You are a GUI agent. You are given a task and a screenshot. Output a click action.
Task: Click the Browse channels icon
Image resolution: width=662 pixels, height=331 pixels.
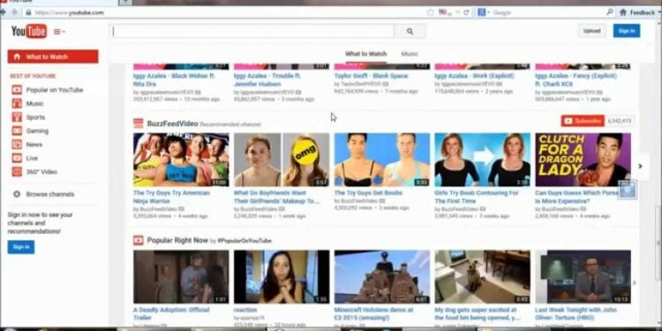17,194
